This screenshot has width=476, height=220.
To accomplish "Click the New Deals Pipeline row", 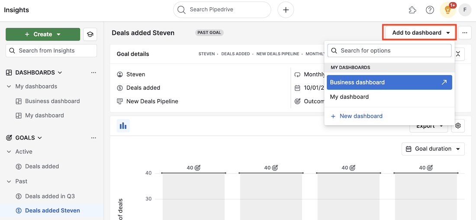I will point(148,101).
